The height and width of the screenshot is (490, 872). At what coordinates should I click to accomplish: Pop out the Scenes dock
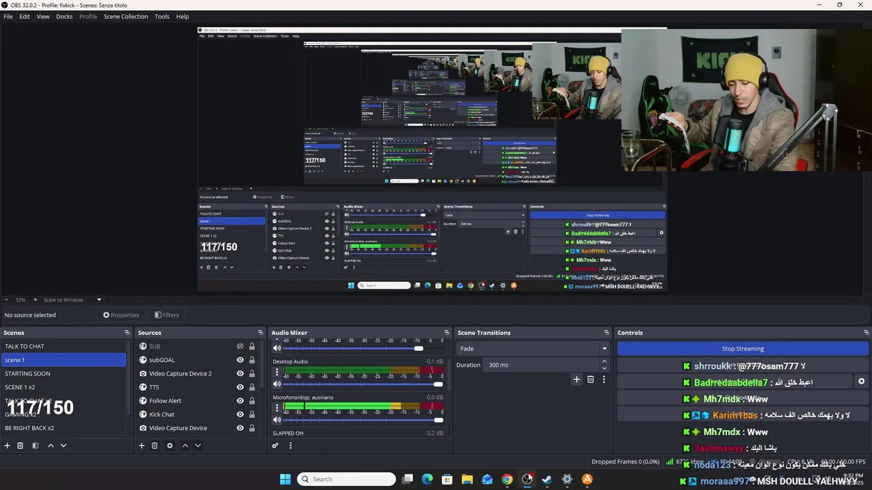[127, 333]
